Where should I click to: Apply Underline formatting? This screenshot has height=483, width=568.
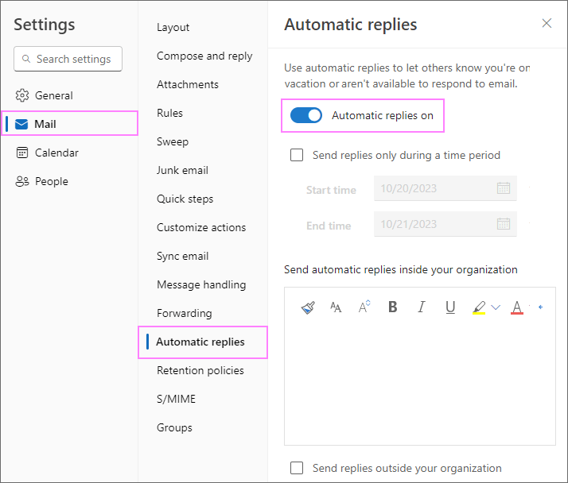tap(450, 307)
